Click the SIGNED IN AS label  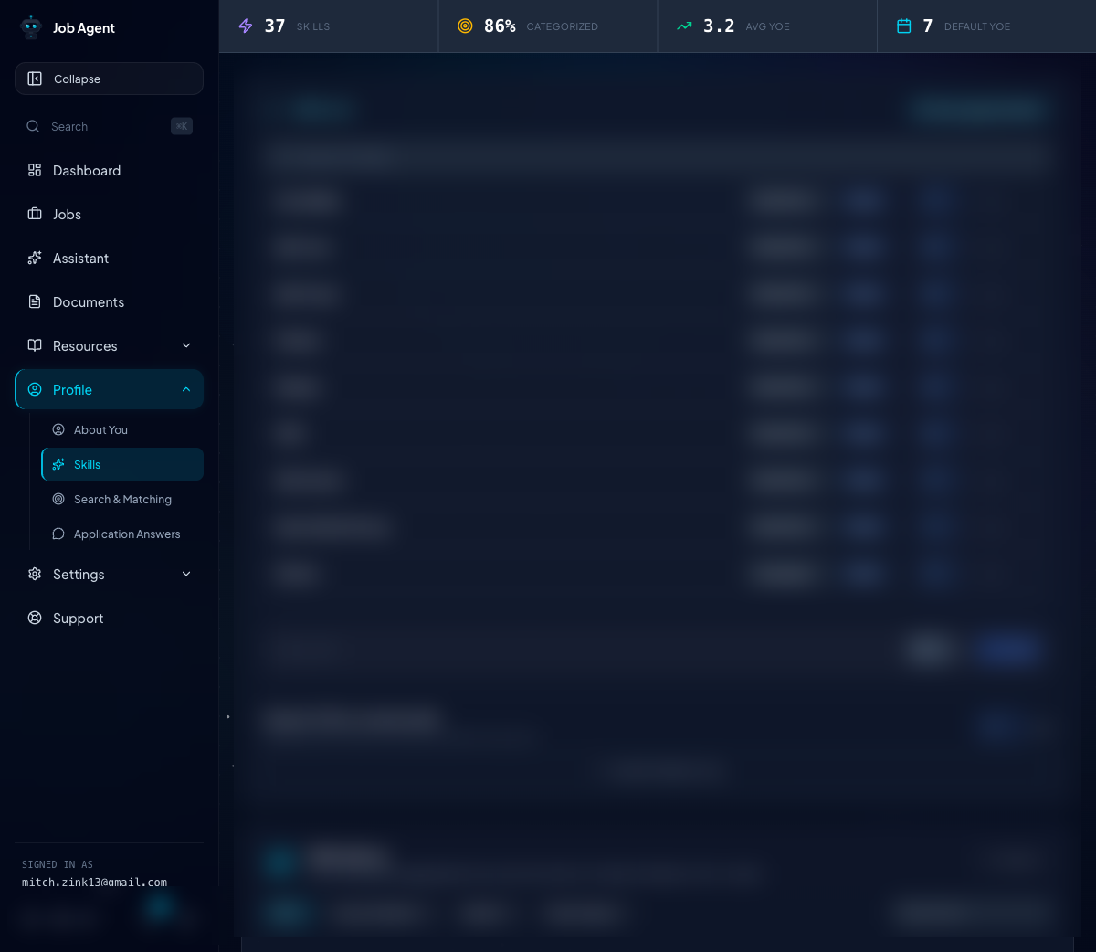pos(58,864)
